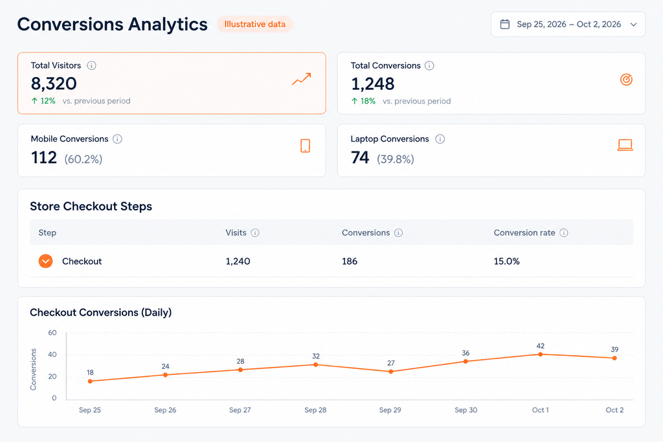Viewport: 663px width, 442px height.
Task: Click the Conversion rate column header text
Action: [x=524, y=233]
